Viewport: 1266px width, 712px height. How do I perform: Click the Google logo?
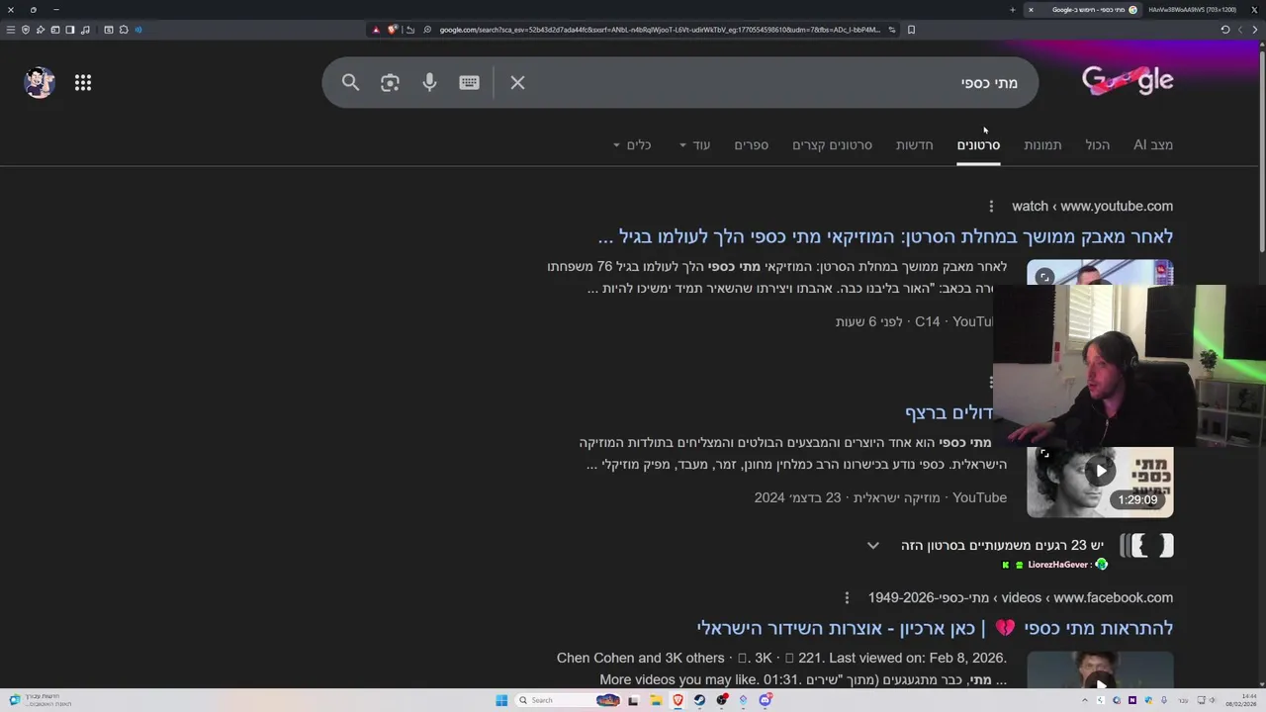coord(1128,81)
